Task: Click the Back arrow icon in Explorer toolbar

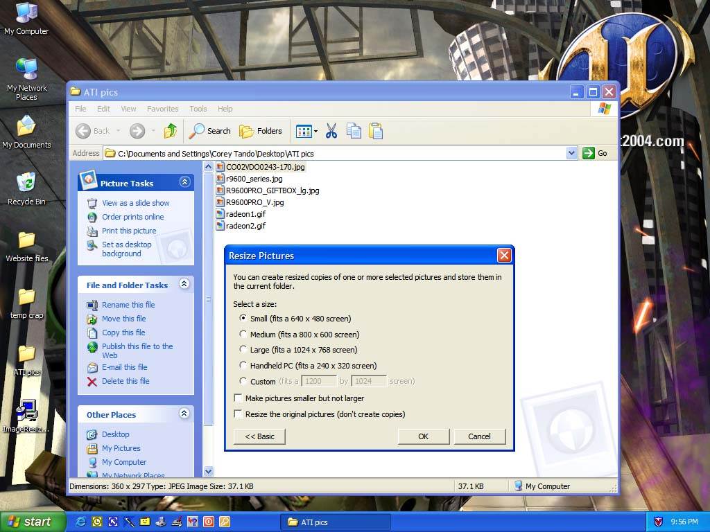Action: [83, 131]
